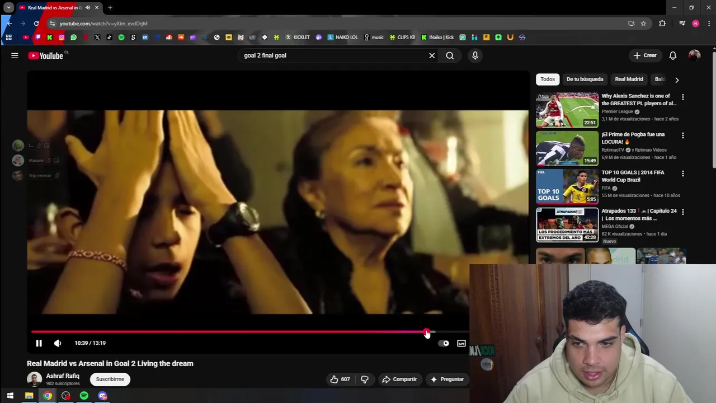The image size is (716, 403).
Task: Open the Preguntar AI button
Action: (x=446, y=379)
